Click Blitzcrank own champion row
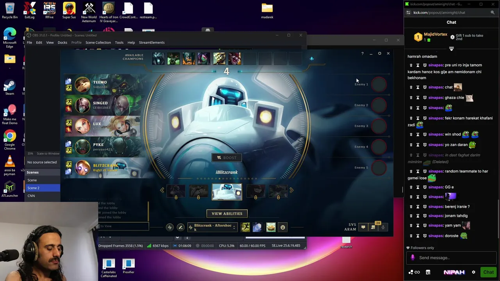500x281 pixels. [x=104, y=167]
